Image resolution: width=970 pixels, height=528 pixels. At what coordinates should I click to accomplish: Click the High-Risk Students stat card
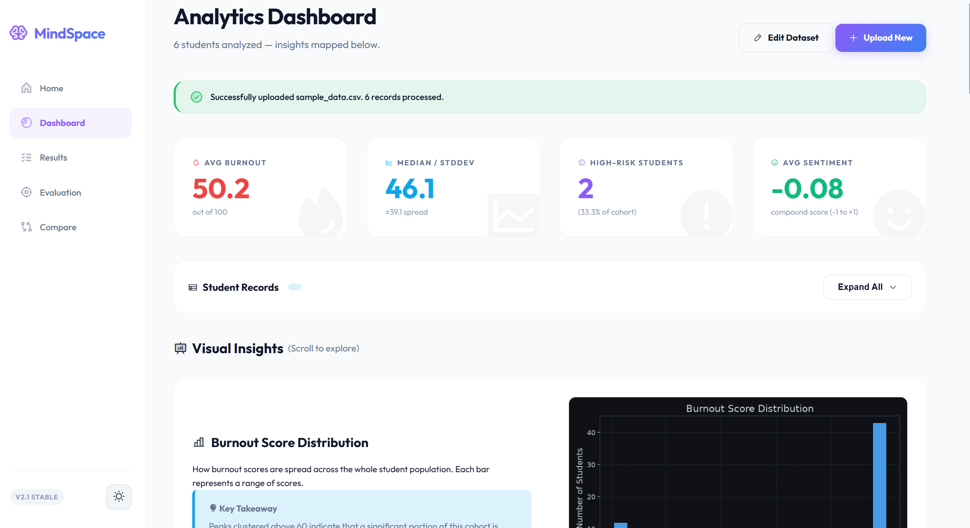tap(646, 187)
